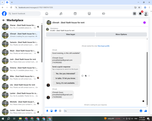Image resolution: width=152 pixels, height=121 pixels.
Task: Open the Marketplace storefront icon in top navigation
Action: pyautogui.click(x=89, y=14)
